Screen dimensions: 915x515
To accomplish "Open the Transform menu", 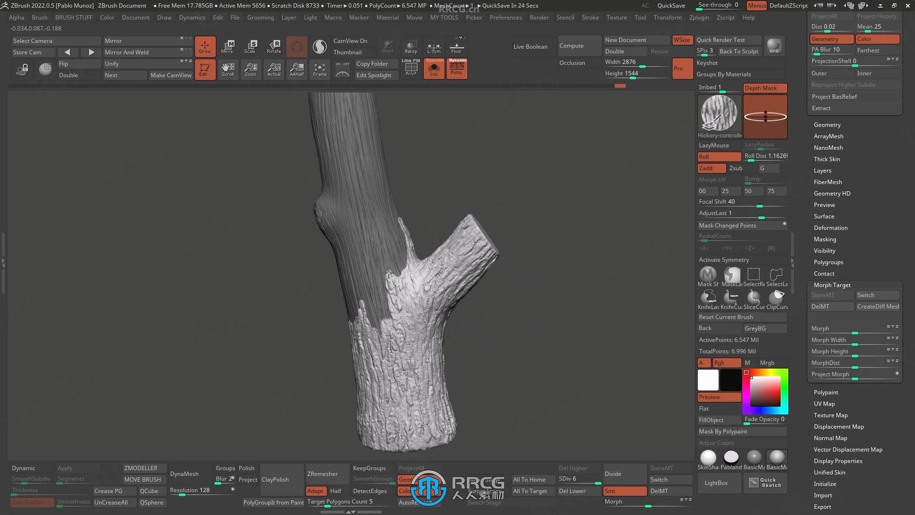I will point(667,18).
